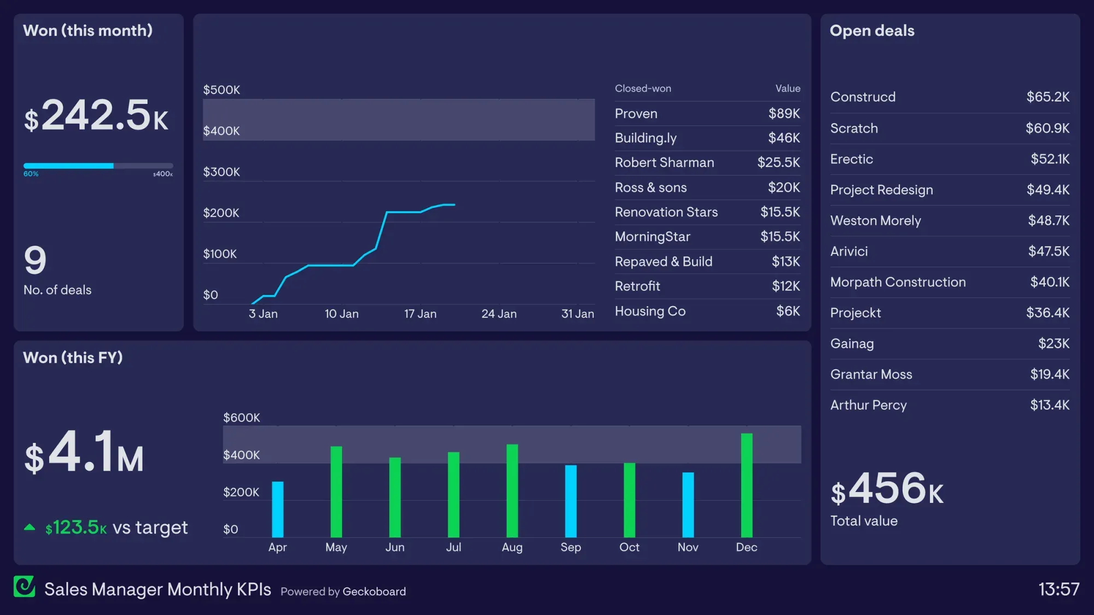Select the Erectic open deal

click(950, 159)
